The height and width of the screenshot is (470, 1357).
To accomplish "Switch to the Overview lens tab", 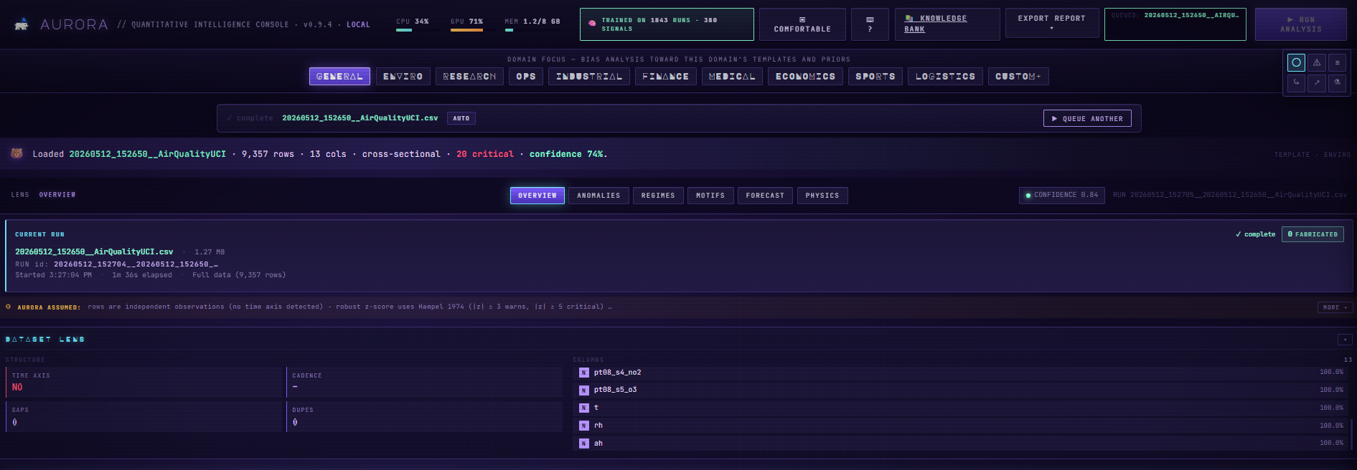I will pyautogui.click(x=537, y=196).
